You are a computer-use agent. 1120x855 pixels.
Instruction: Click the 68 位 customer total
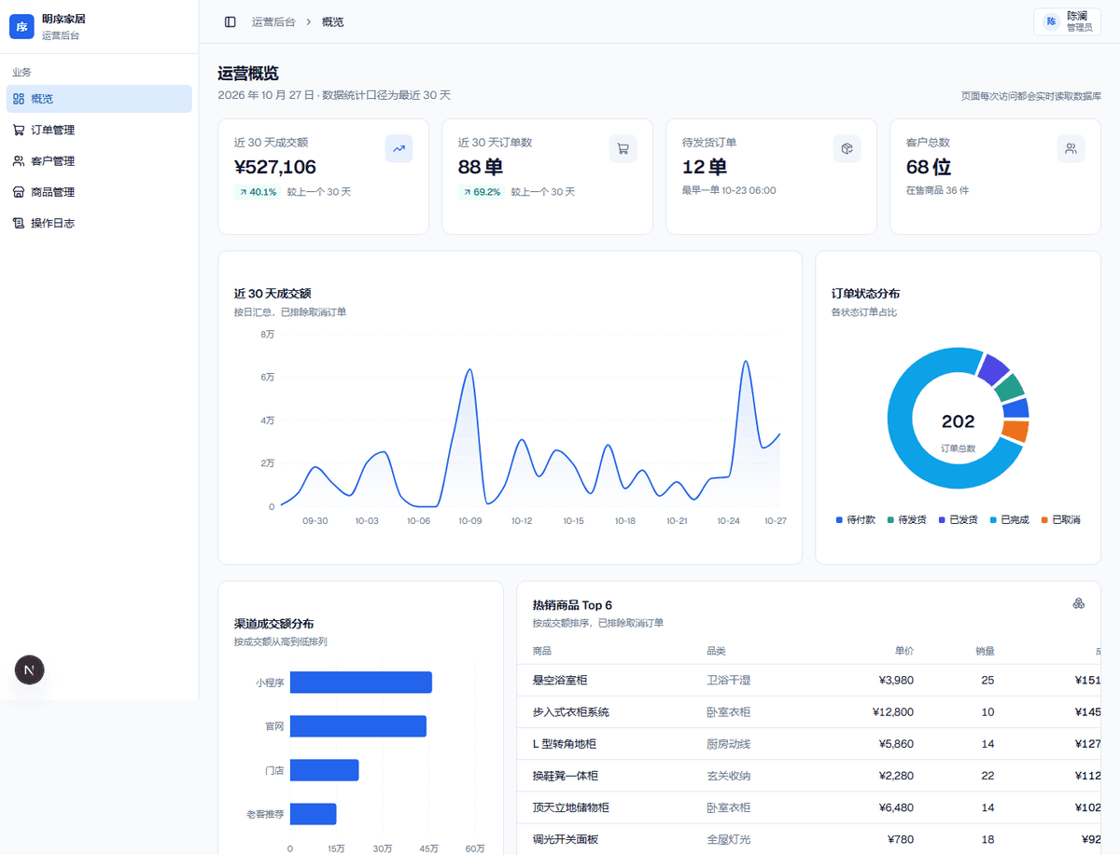(x=929, y=167)
